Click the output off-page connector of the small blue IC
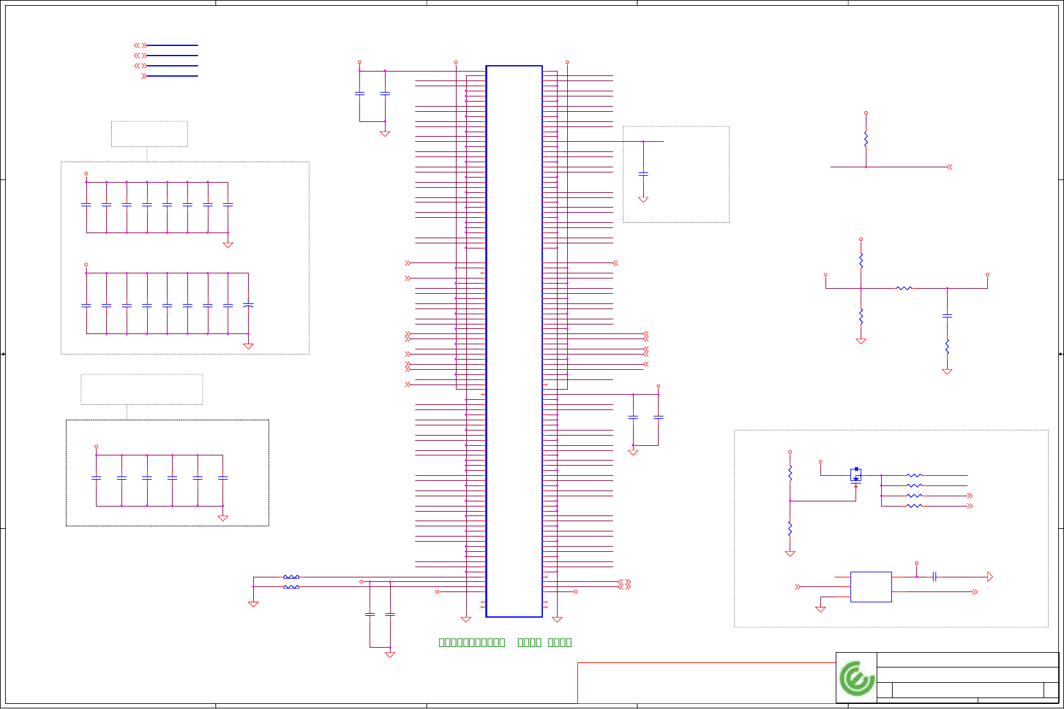The width and height of the screenshot is (1064, 709). [x=975, y=592]
